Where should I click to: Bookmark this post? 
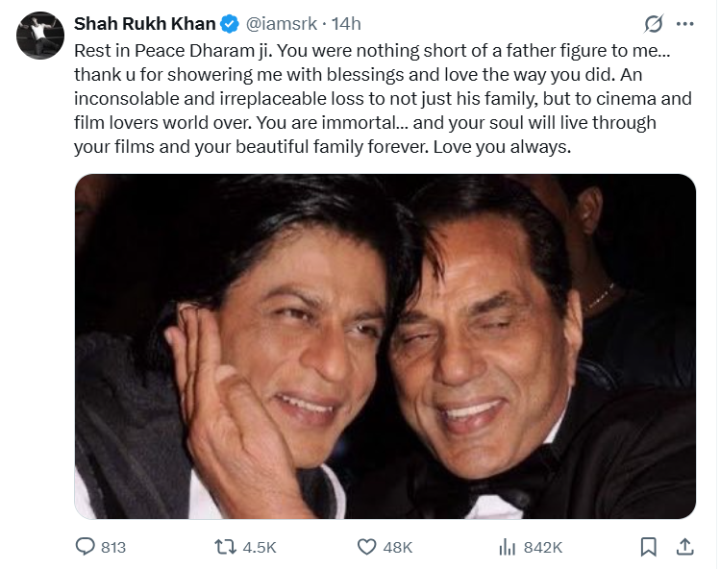point(649,547)
